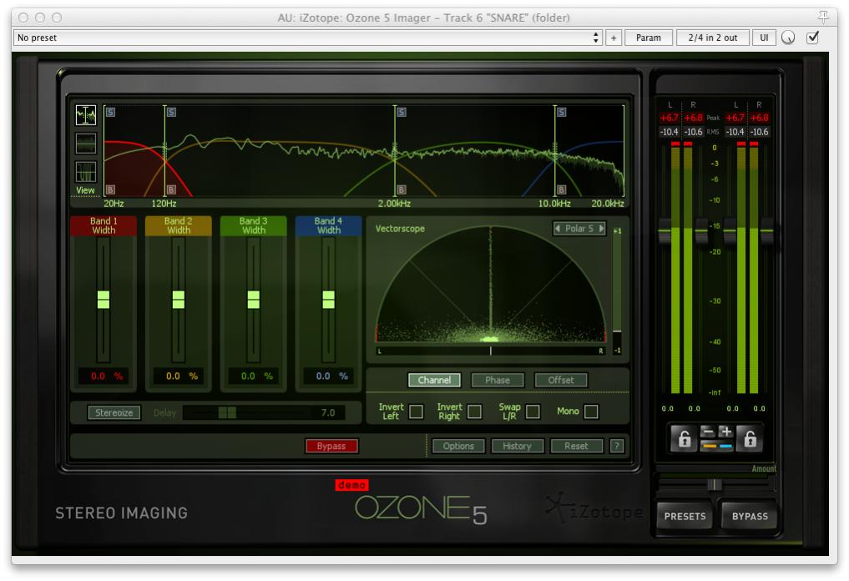Click the Delay value 7.0

328,412
